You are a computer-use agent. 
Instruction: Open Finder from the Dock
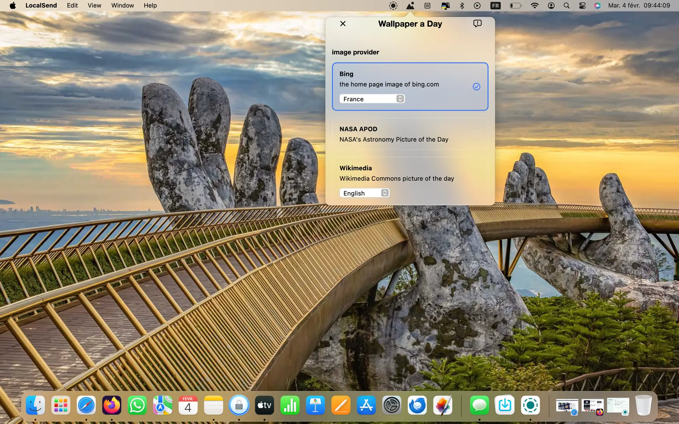tap(35, 405)
